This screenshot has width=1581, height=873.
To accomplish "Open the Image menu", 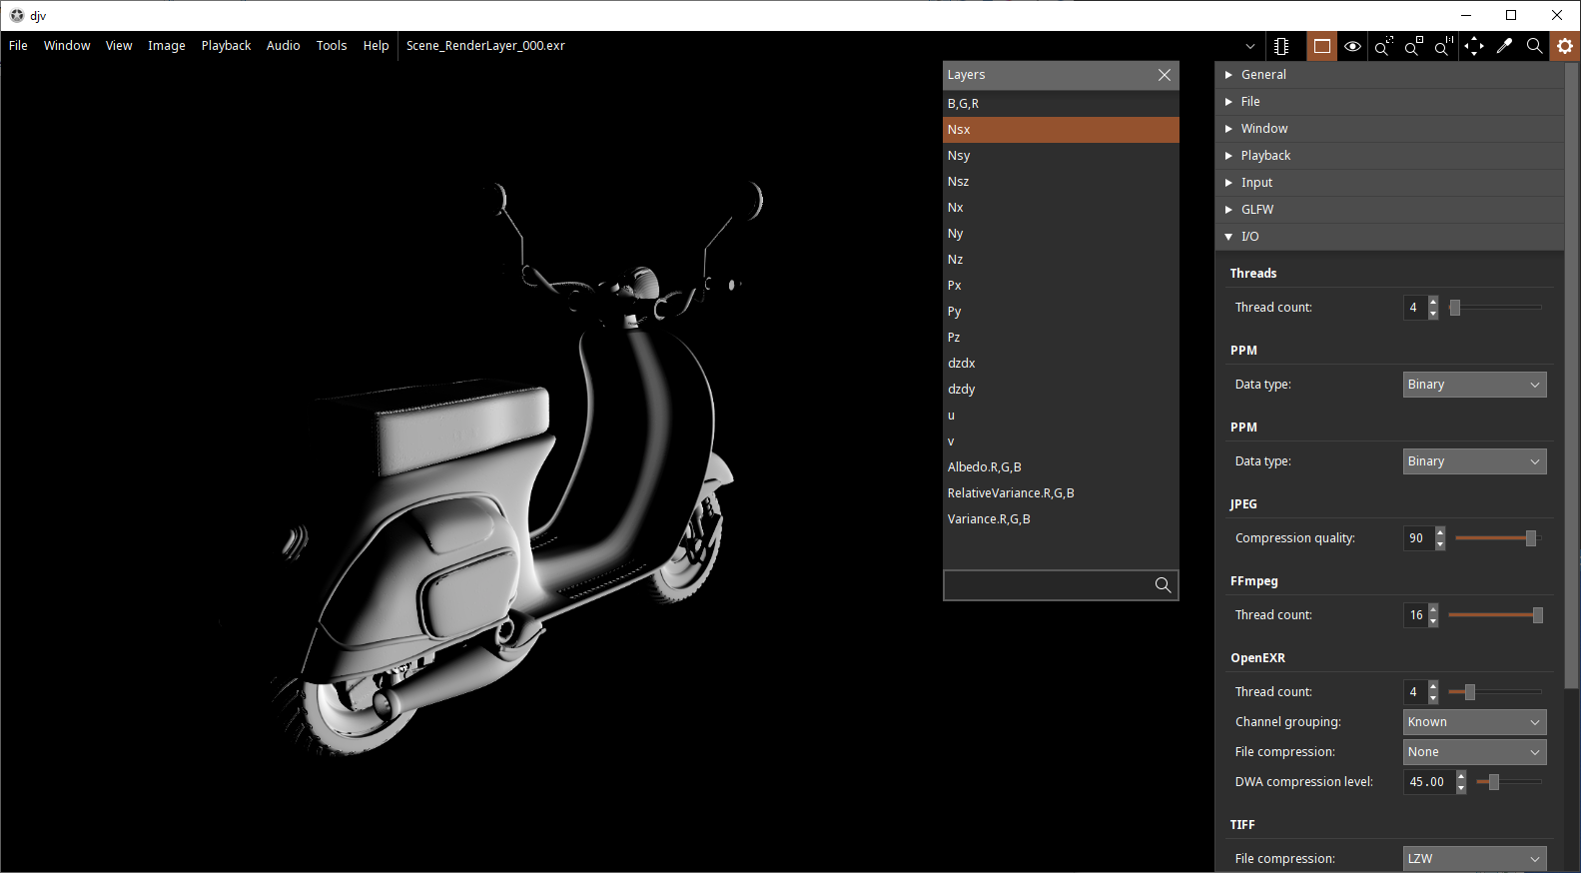I will coord(167,46).
